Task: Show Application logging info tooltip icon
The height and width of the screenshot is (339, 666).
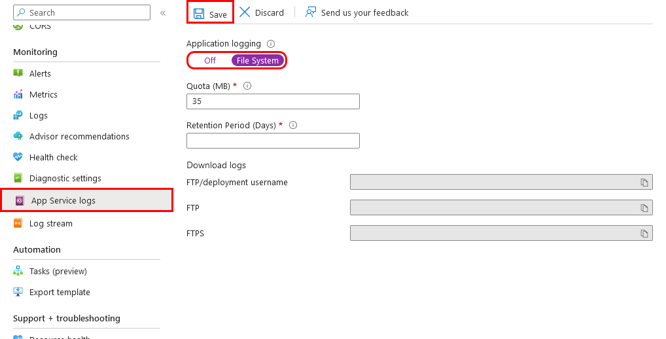Action: [271, 44]
